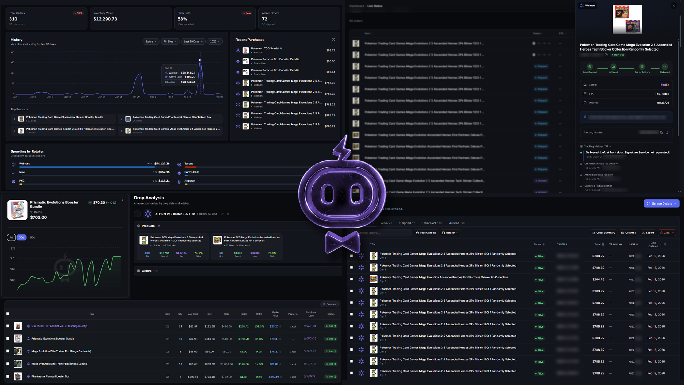The height and width of the screenshot is (385, 684).
Task: Select the 90d chart range
Action: (x=33, y=237)
